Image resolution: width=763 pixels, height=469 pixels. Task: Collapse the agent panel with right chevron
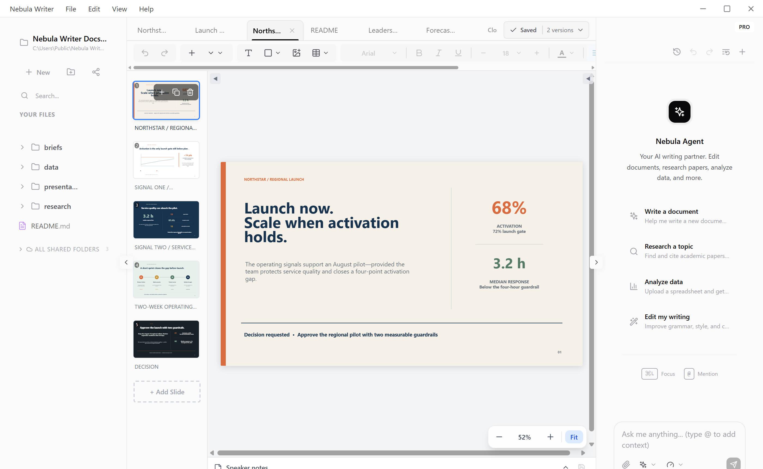pyautogui.click(x=596, y=262)
